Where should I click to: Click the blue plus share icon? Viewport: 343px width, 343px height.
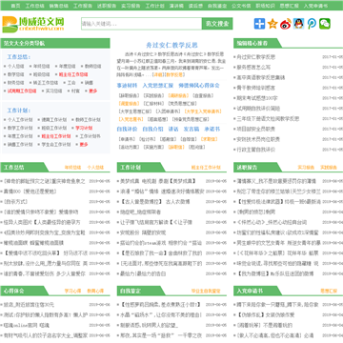259,24
